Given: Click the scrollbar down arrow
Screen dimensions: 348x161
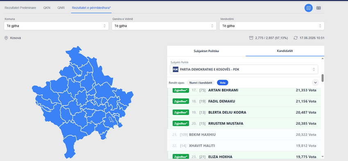Looking at the screenshot, I should point(323,157).
